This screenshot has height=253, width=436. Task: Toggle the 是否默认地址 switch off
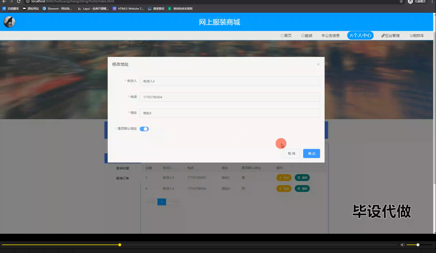click(144, 129)
